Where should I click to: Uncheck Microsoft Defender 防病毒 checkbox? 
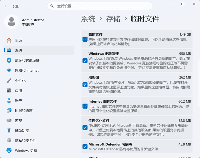coord(85,147)
